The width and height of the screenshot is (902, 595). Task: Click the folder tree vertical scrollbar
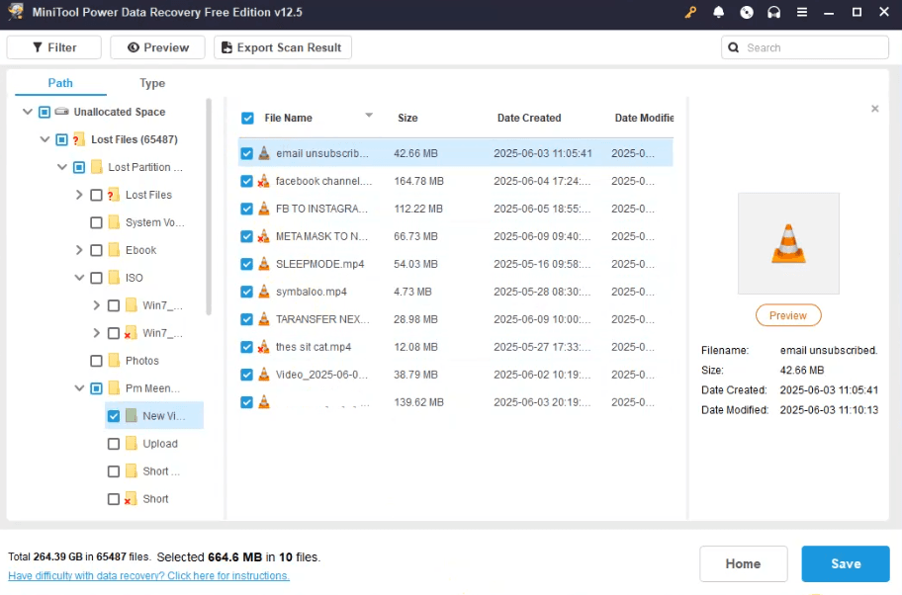pyautogui.click(x=209, y=207)
